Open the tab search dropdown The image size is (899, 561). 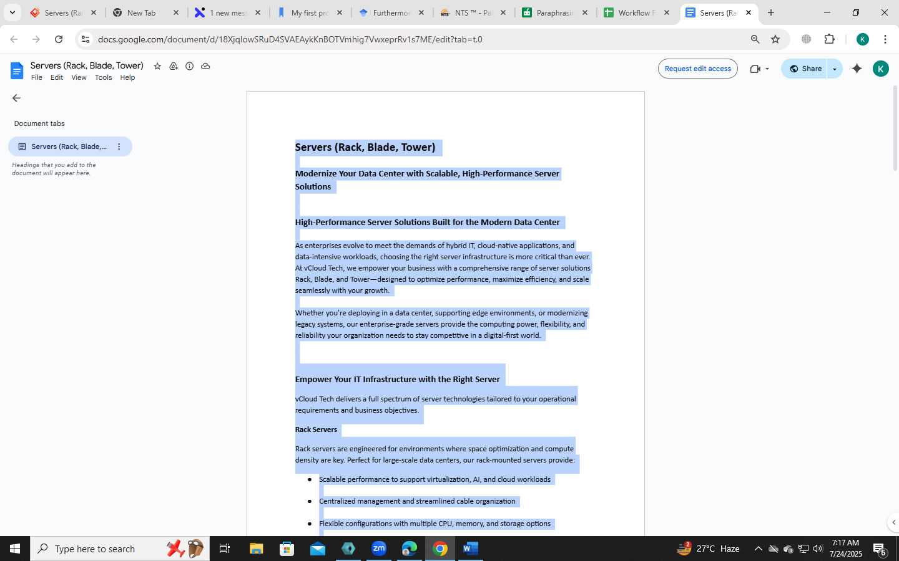point(12,12)
